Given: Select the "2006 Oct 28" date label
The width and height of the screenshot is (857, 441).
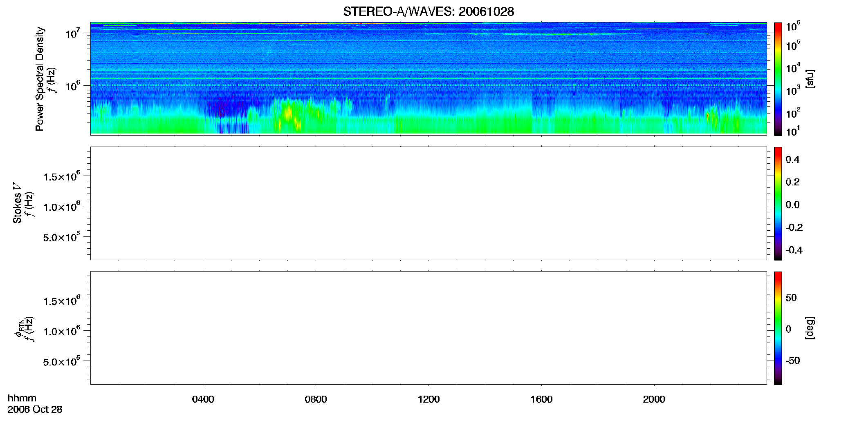Looking at the screenshot, I should click(35, 410).
